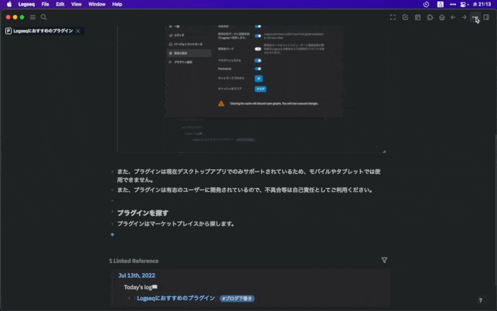497x311 pixels.
Task: Open the Apple menu
Action: pyautogui.click(x=9, y=4)
